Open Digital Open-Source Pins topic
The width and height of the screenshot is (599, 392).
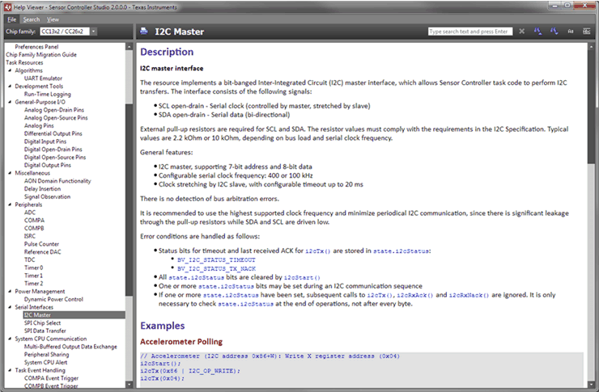[55, 157]
